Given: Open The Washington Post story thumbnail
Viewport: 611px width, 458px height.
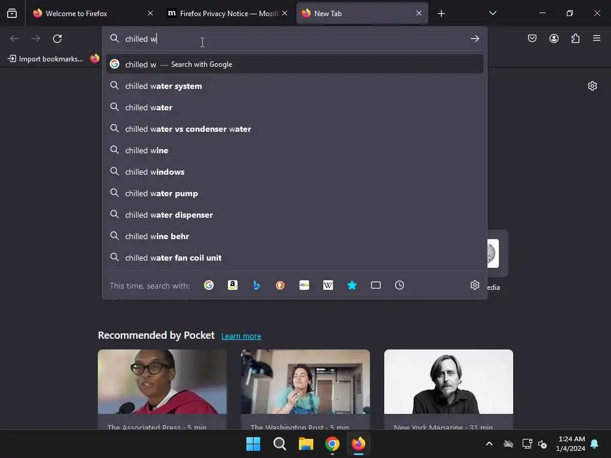Looking at the screenshot, I should coord(305,382).
